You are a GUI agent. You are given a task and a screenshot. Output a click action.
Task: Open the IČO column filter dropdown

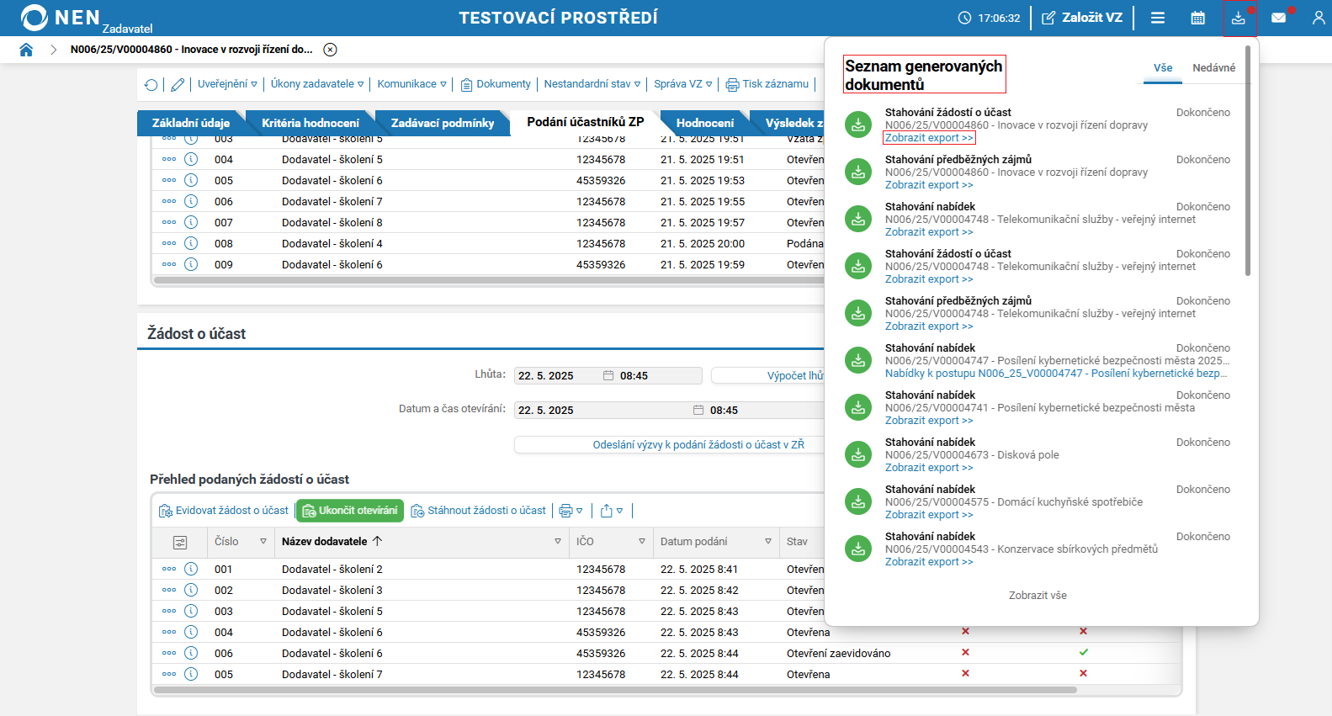[x=641, y=542]
